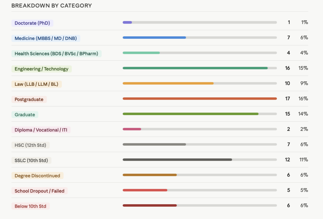Click the teal Engineering progress bar
323x219 pixels.
[x=195, y=68]
